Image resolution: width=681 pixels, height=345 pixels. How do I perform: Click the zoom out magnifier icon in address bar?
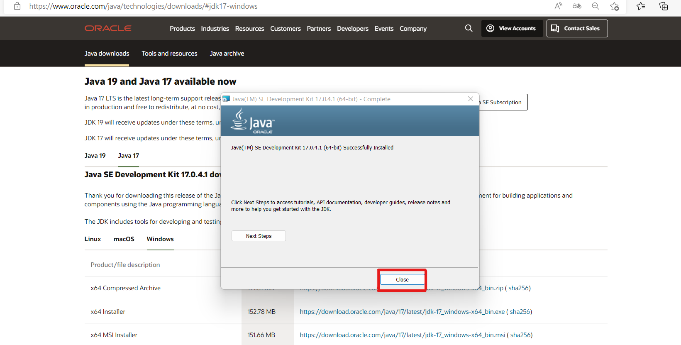pyautogui.click(x=596, y=6)
